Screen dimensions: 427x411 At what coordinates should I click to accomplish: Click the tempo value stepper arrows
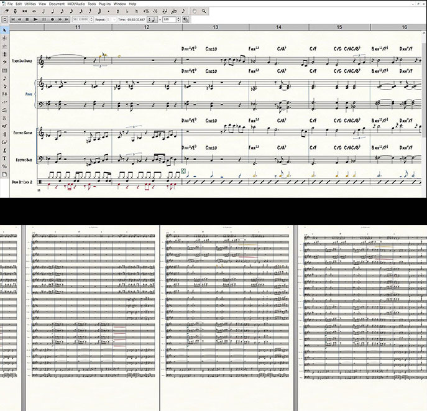point(178,19)
